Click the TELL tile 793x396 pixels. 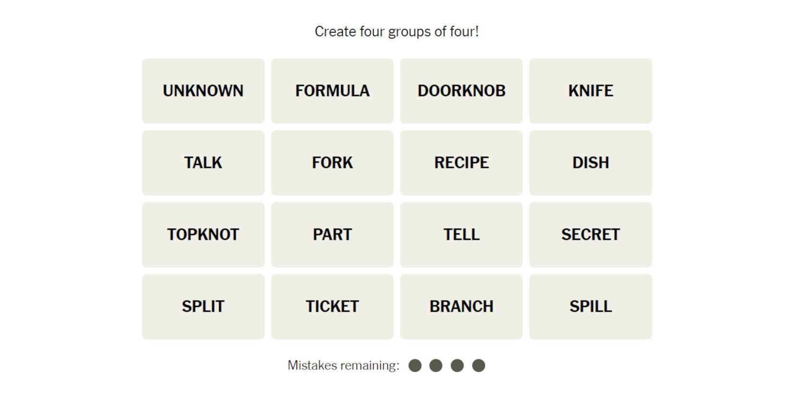point(461,235)
